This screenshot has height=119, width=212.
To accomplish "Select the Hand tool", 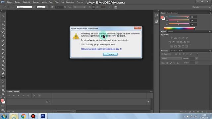I will coord(3,90).
